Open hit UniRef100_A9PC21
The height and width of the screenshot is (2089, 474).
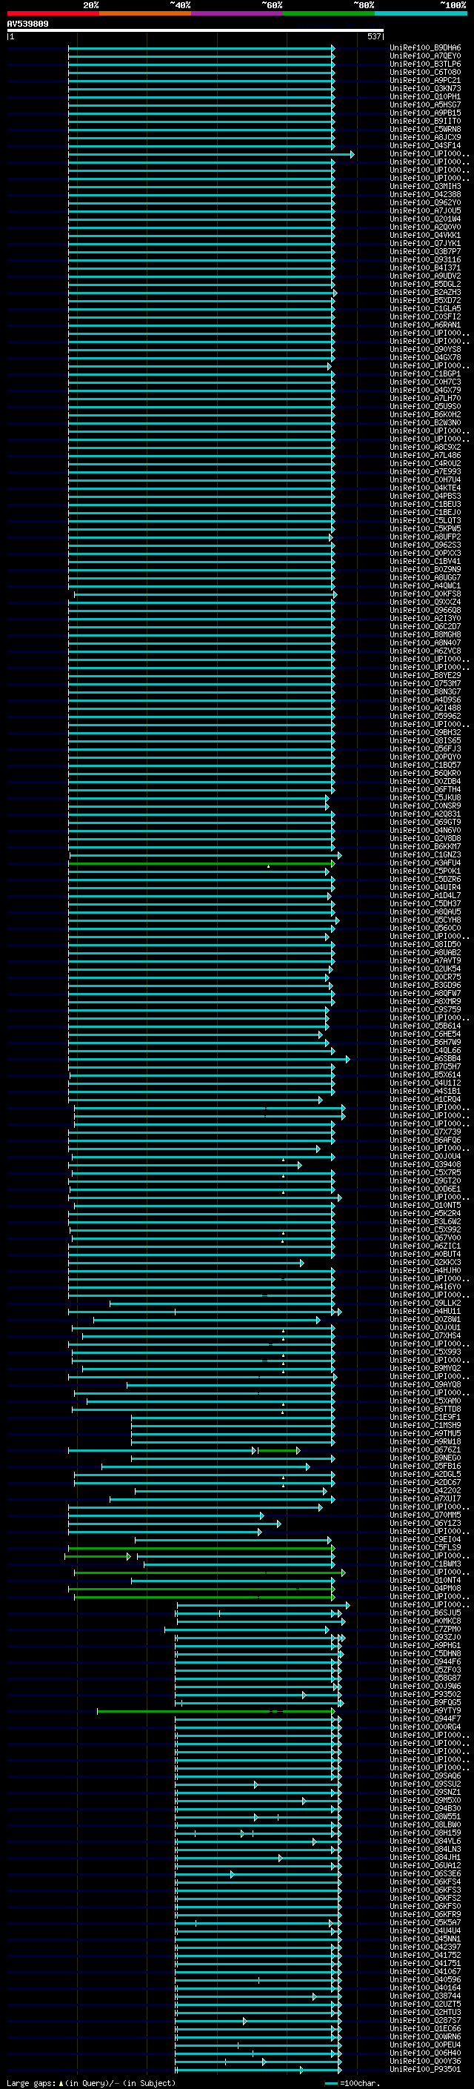click(x=425, y=80)
